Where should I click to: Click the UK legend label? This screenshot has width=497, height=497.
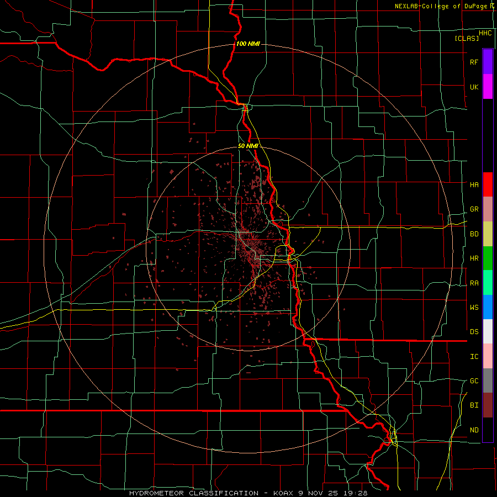coord(474,87)
